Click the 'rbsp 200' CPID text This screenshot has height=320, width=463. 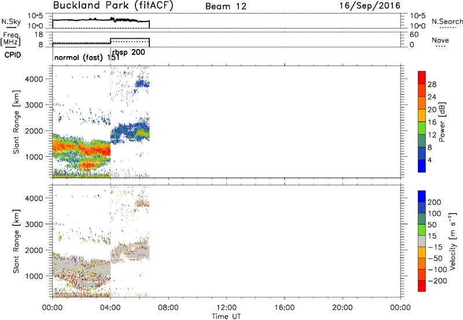[128, 53]
